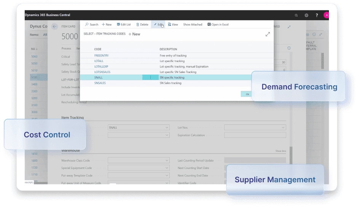Click View in the dialog toolbar
The image size is (357, 207).
pyautogui.click(x=173, y=24)
